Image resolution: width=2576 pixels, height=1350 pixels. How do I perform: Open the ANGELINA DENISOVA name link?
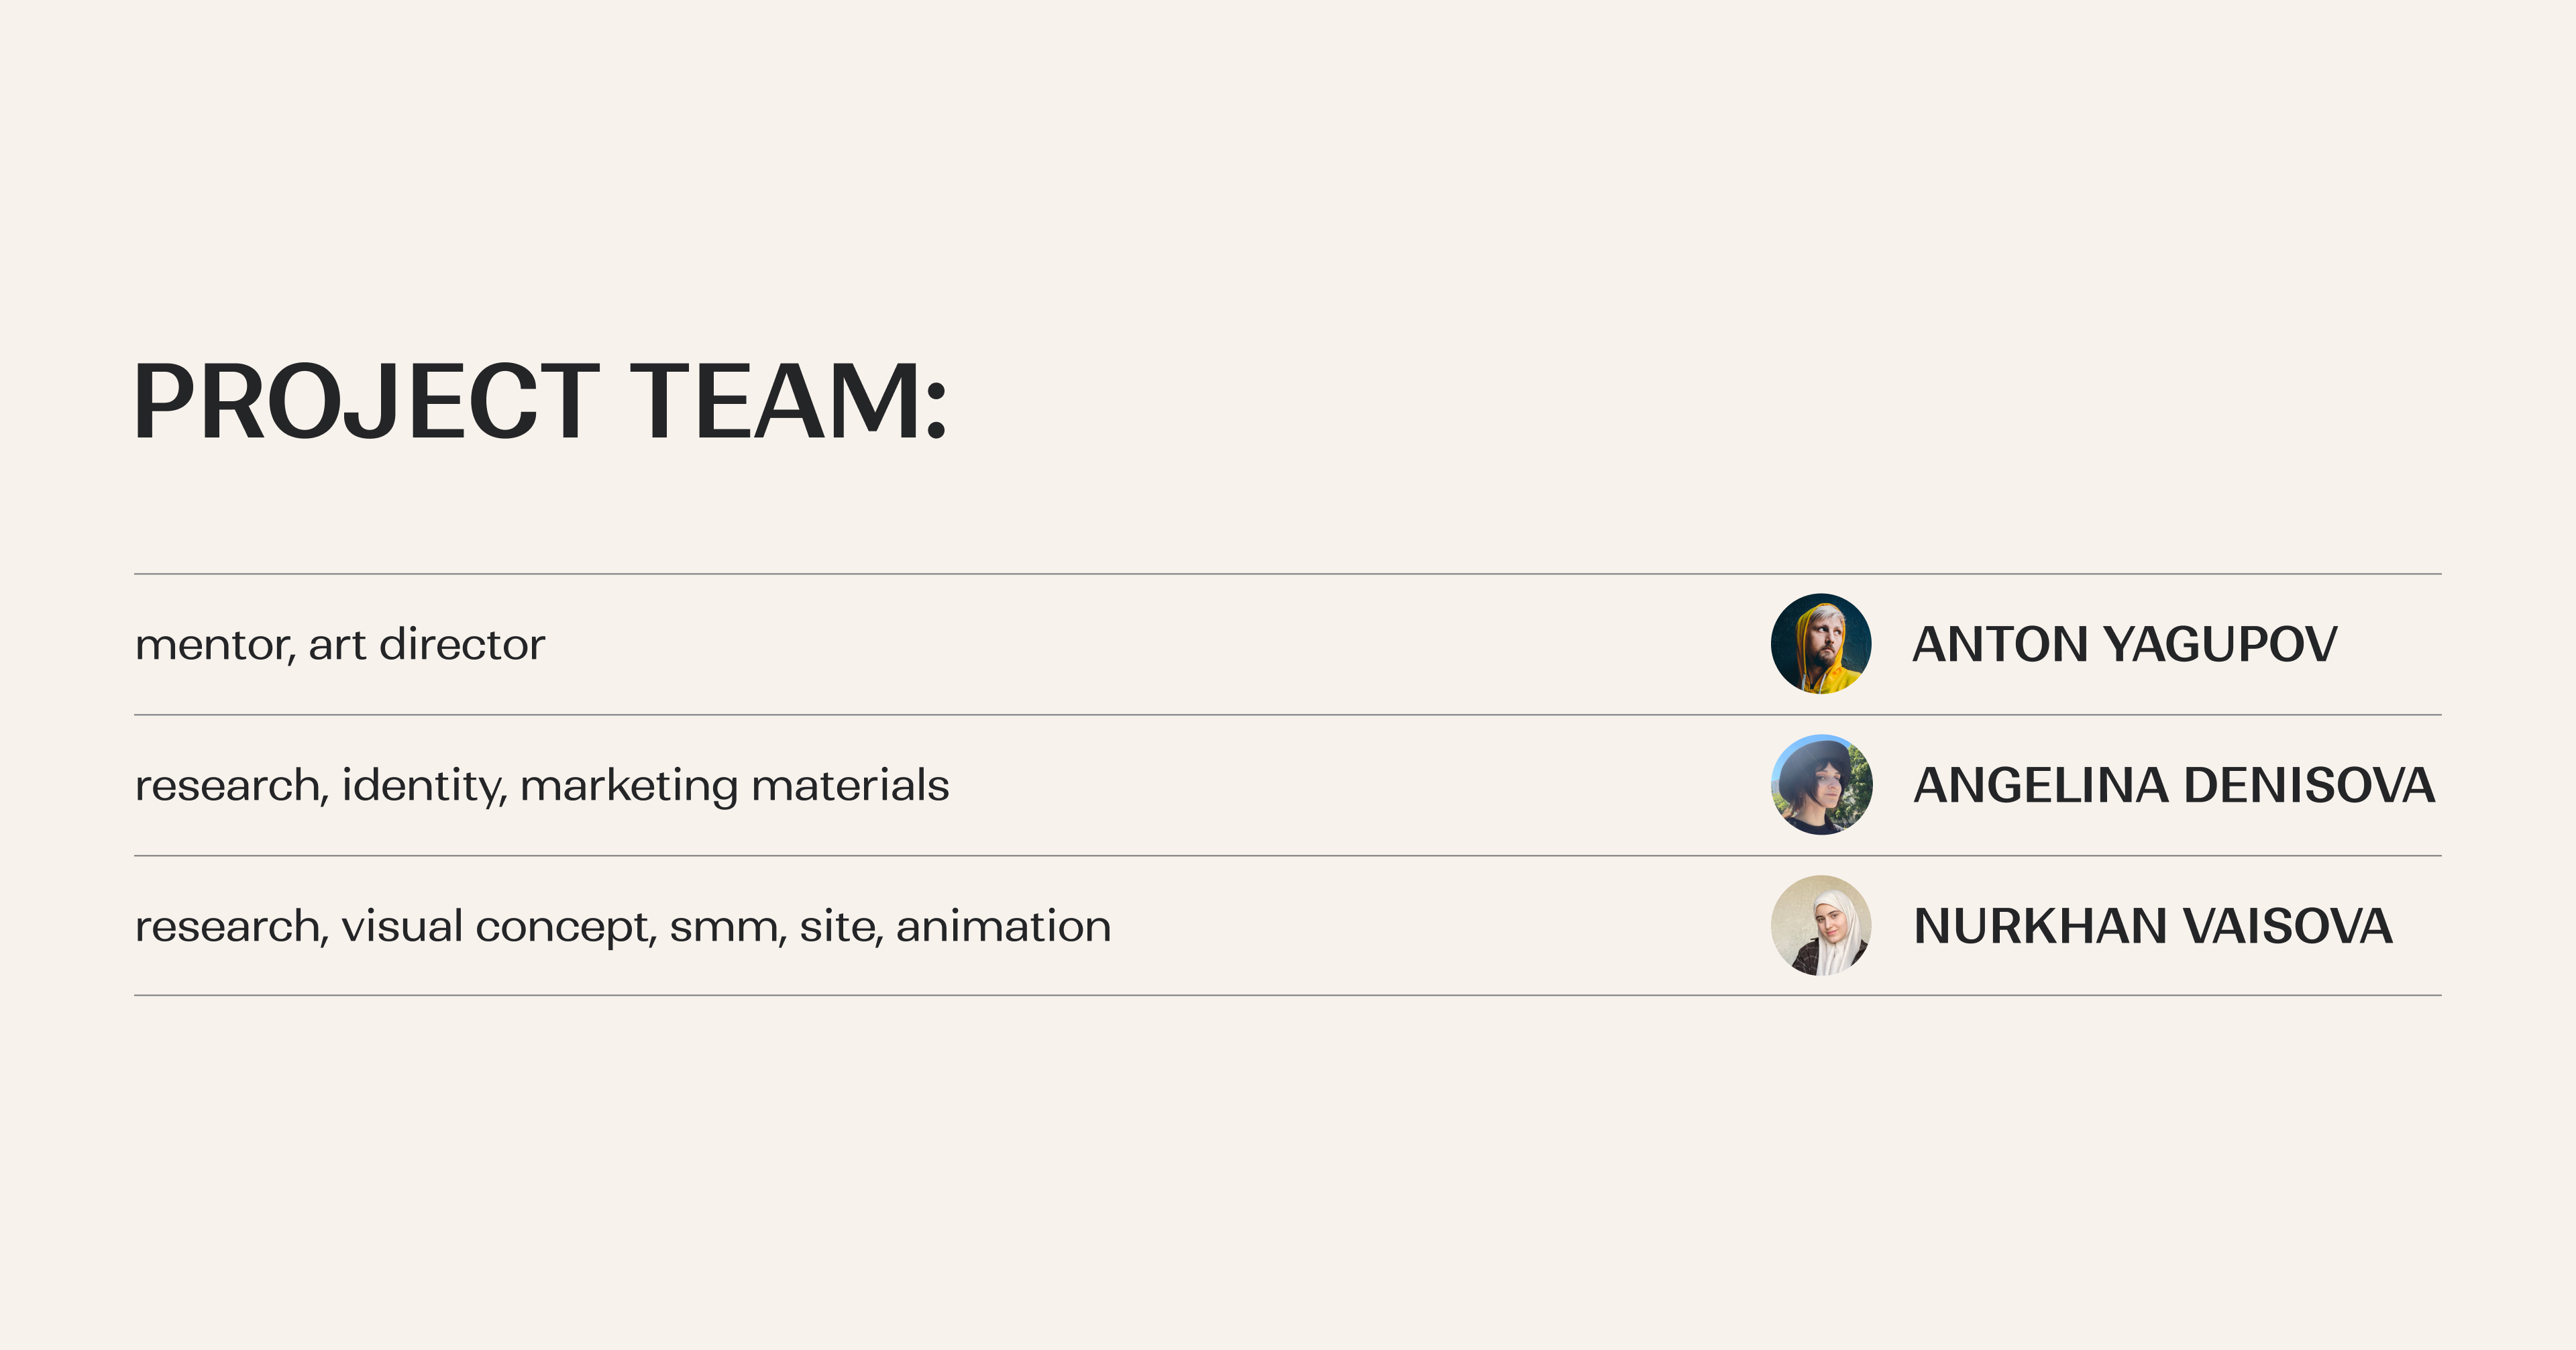coord(2173,785)
